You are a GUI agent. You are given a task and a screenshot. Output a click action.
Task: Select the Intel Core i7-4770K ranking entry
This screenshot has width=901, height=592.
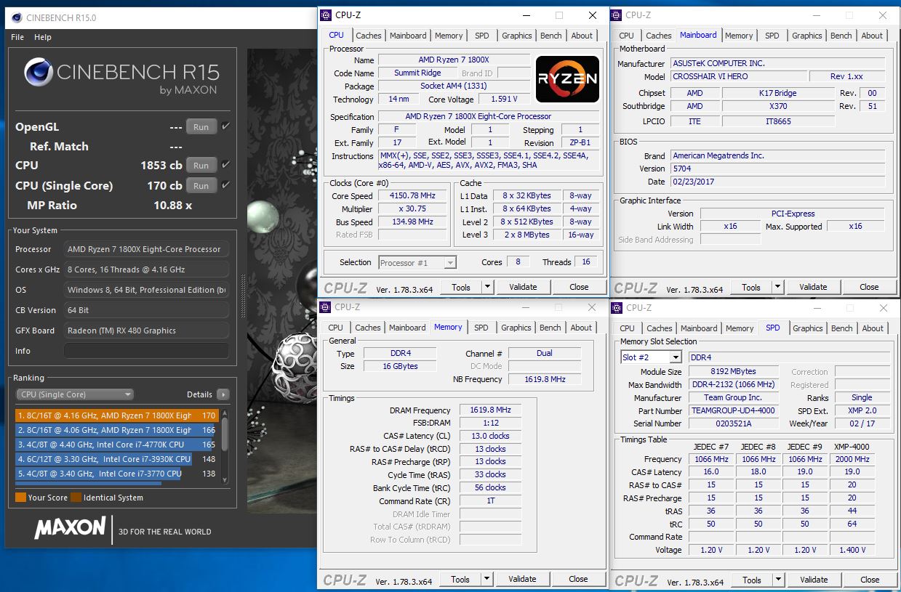pyautogui.click(x=116, y=445)
